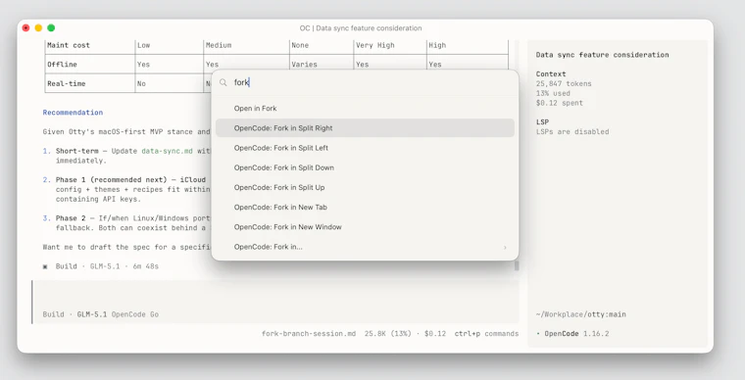Choose OpenCode: Fork in Split Left
This screenshot has height=380, width=745.
tap(365, 148)
